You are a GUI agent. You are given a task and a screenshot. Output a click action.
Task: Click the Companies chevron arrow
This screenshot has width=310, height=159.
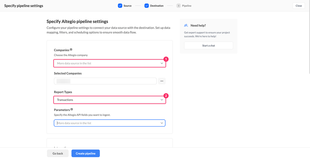[162, 63]
